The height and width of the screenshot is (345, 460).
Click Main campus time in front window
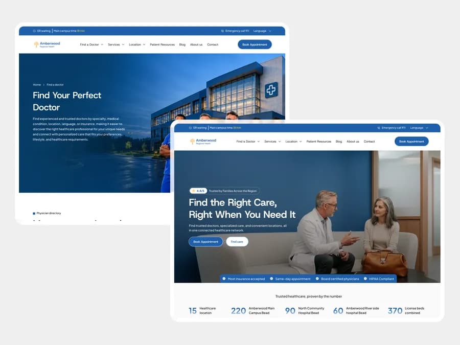[x=225, y=128]
